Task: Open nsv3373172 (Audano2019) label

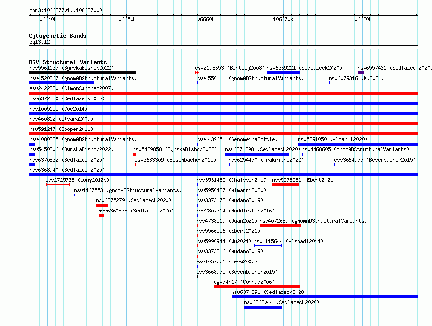Action: coord(230,200)
